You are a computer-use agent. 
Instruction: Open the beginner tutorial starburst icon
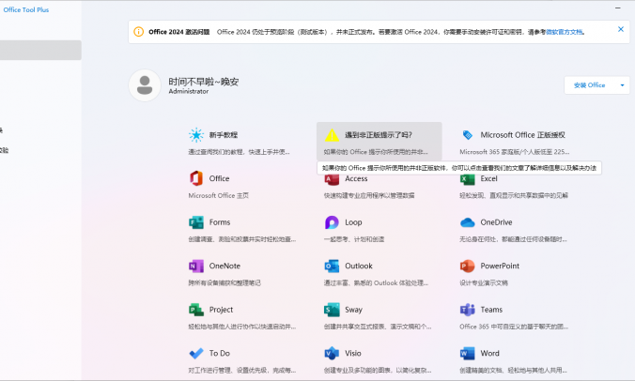196,135
